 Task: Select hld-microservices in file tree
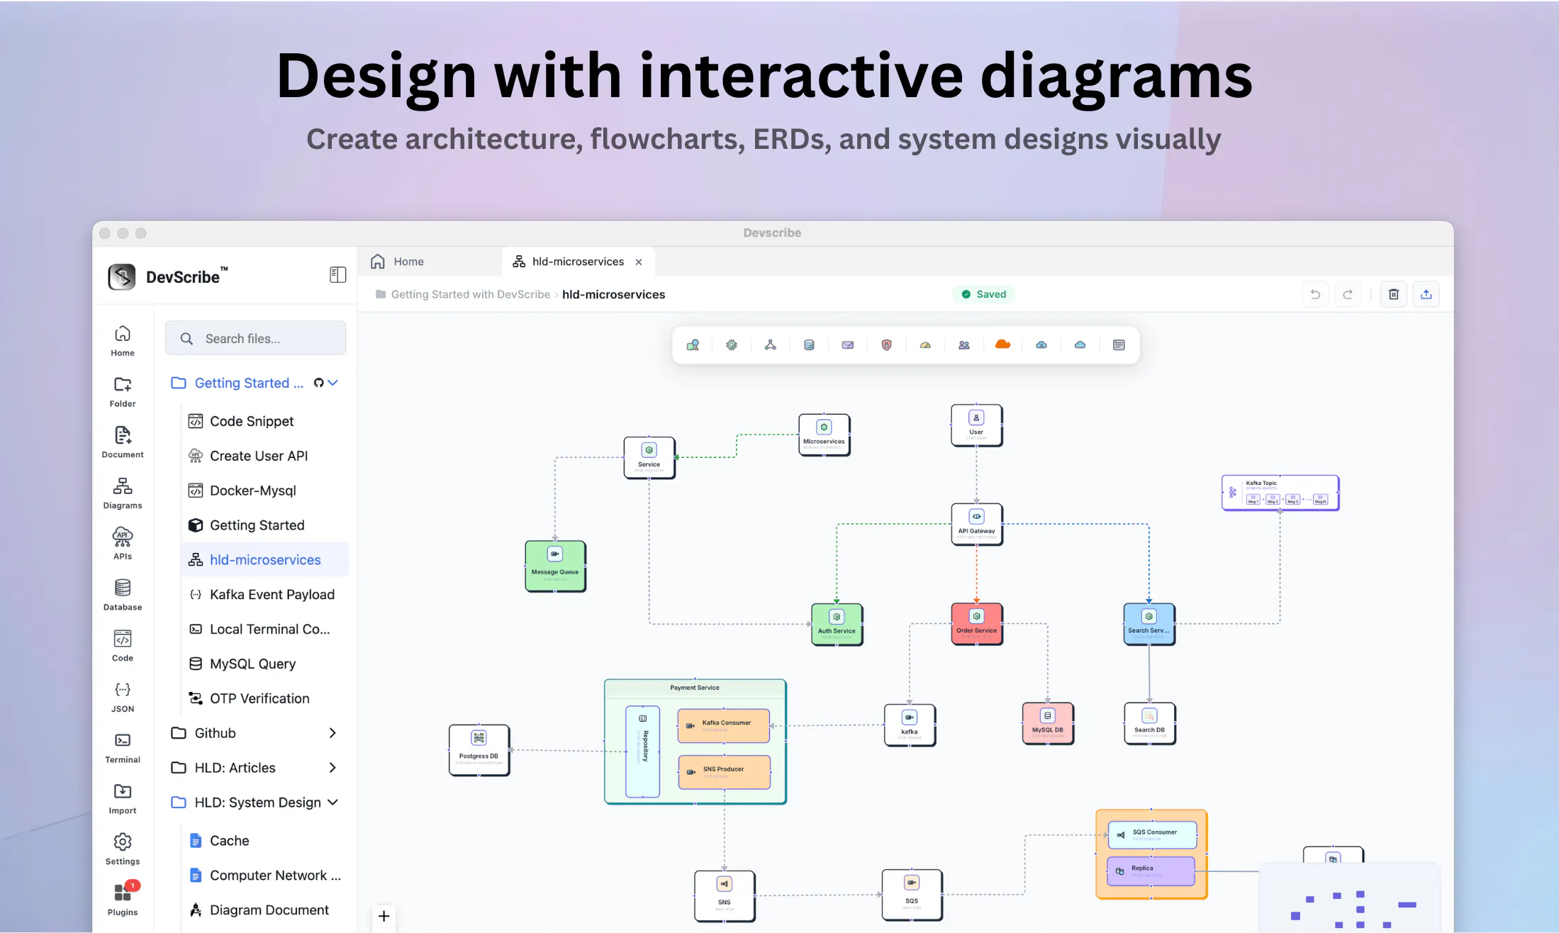[265, 560]
